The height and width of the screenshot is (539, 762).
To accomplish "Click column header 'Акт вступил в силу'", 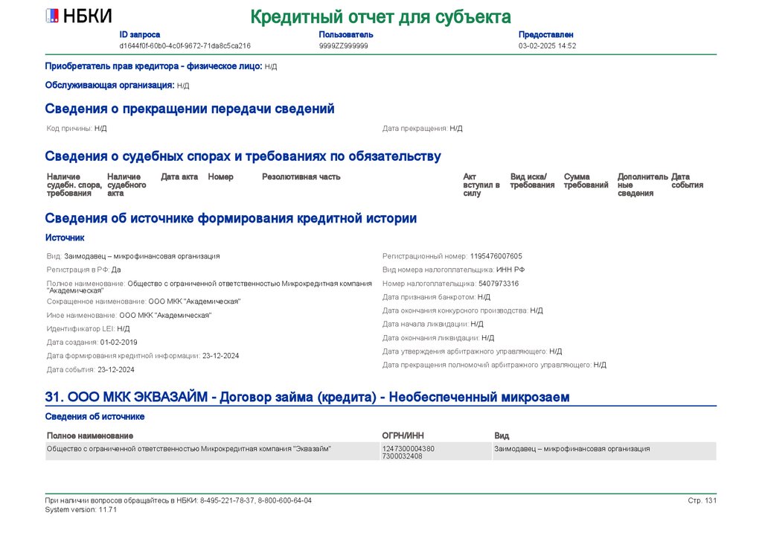I will [x=481, y=185].
